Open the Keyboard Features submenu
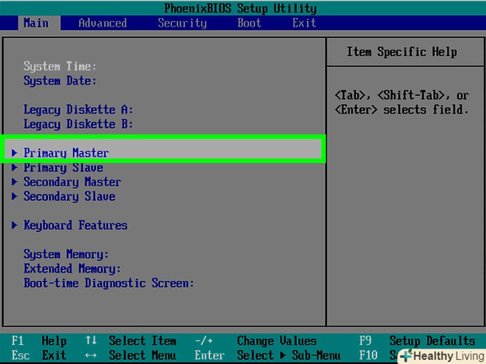The image size is (486, 364). point(75,225)
